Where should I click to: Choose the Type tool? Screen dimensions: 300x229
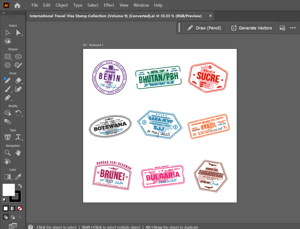[x=8, y=137]
